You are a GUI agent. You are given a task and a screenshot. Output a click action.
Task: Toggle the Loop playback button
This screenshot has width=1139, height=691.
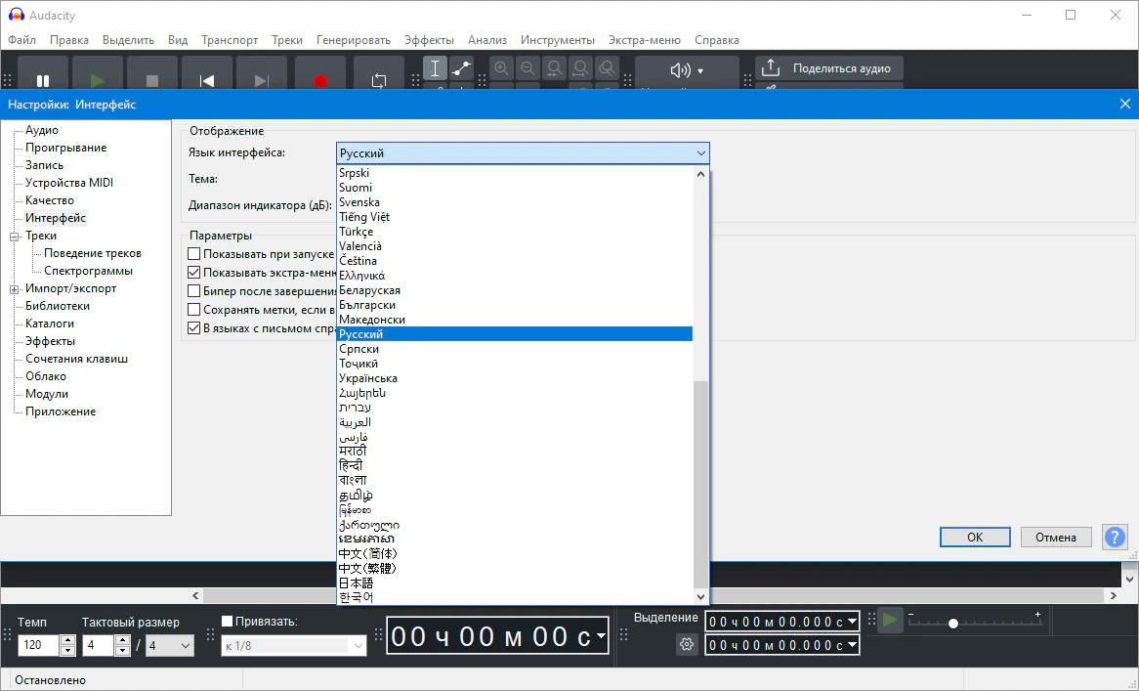[378, 80]
